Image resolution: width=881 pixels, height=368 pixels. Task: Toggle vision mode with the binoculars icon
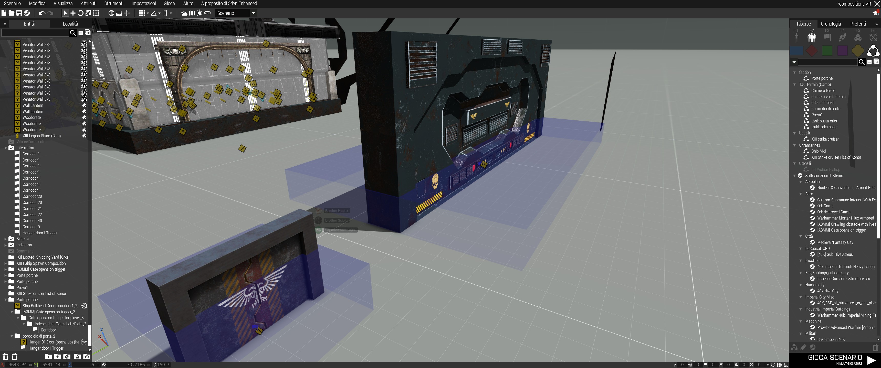click(x=208, y=13)
